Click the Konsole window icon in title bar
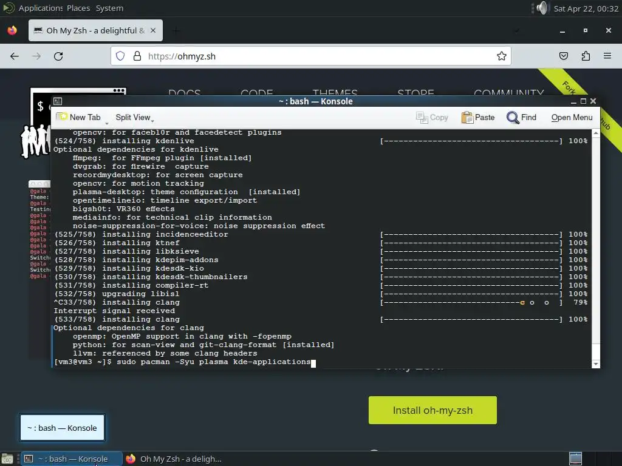622x466 pixels. coord(58,101)
